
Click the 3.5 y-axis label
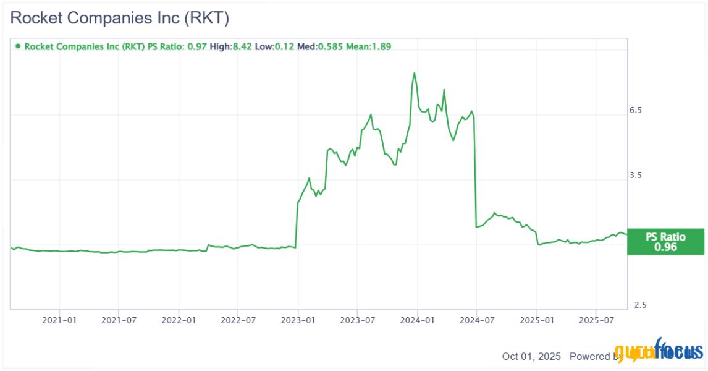[x=635, y=175]
